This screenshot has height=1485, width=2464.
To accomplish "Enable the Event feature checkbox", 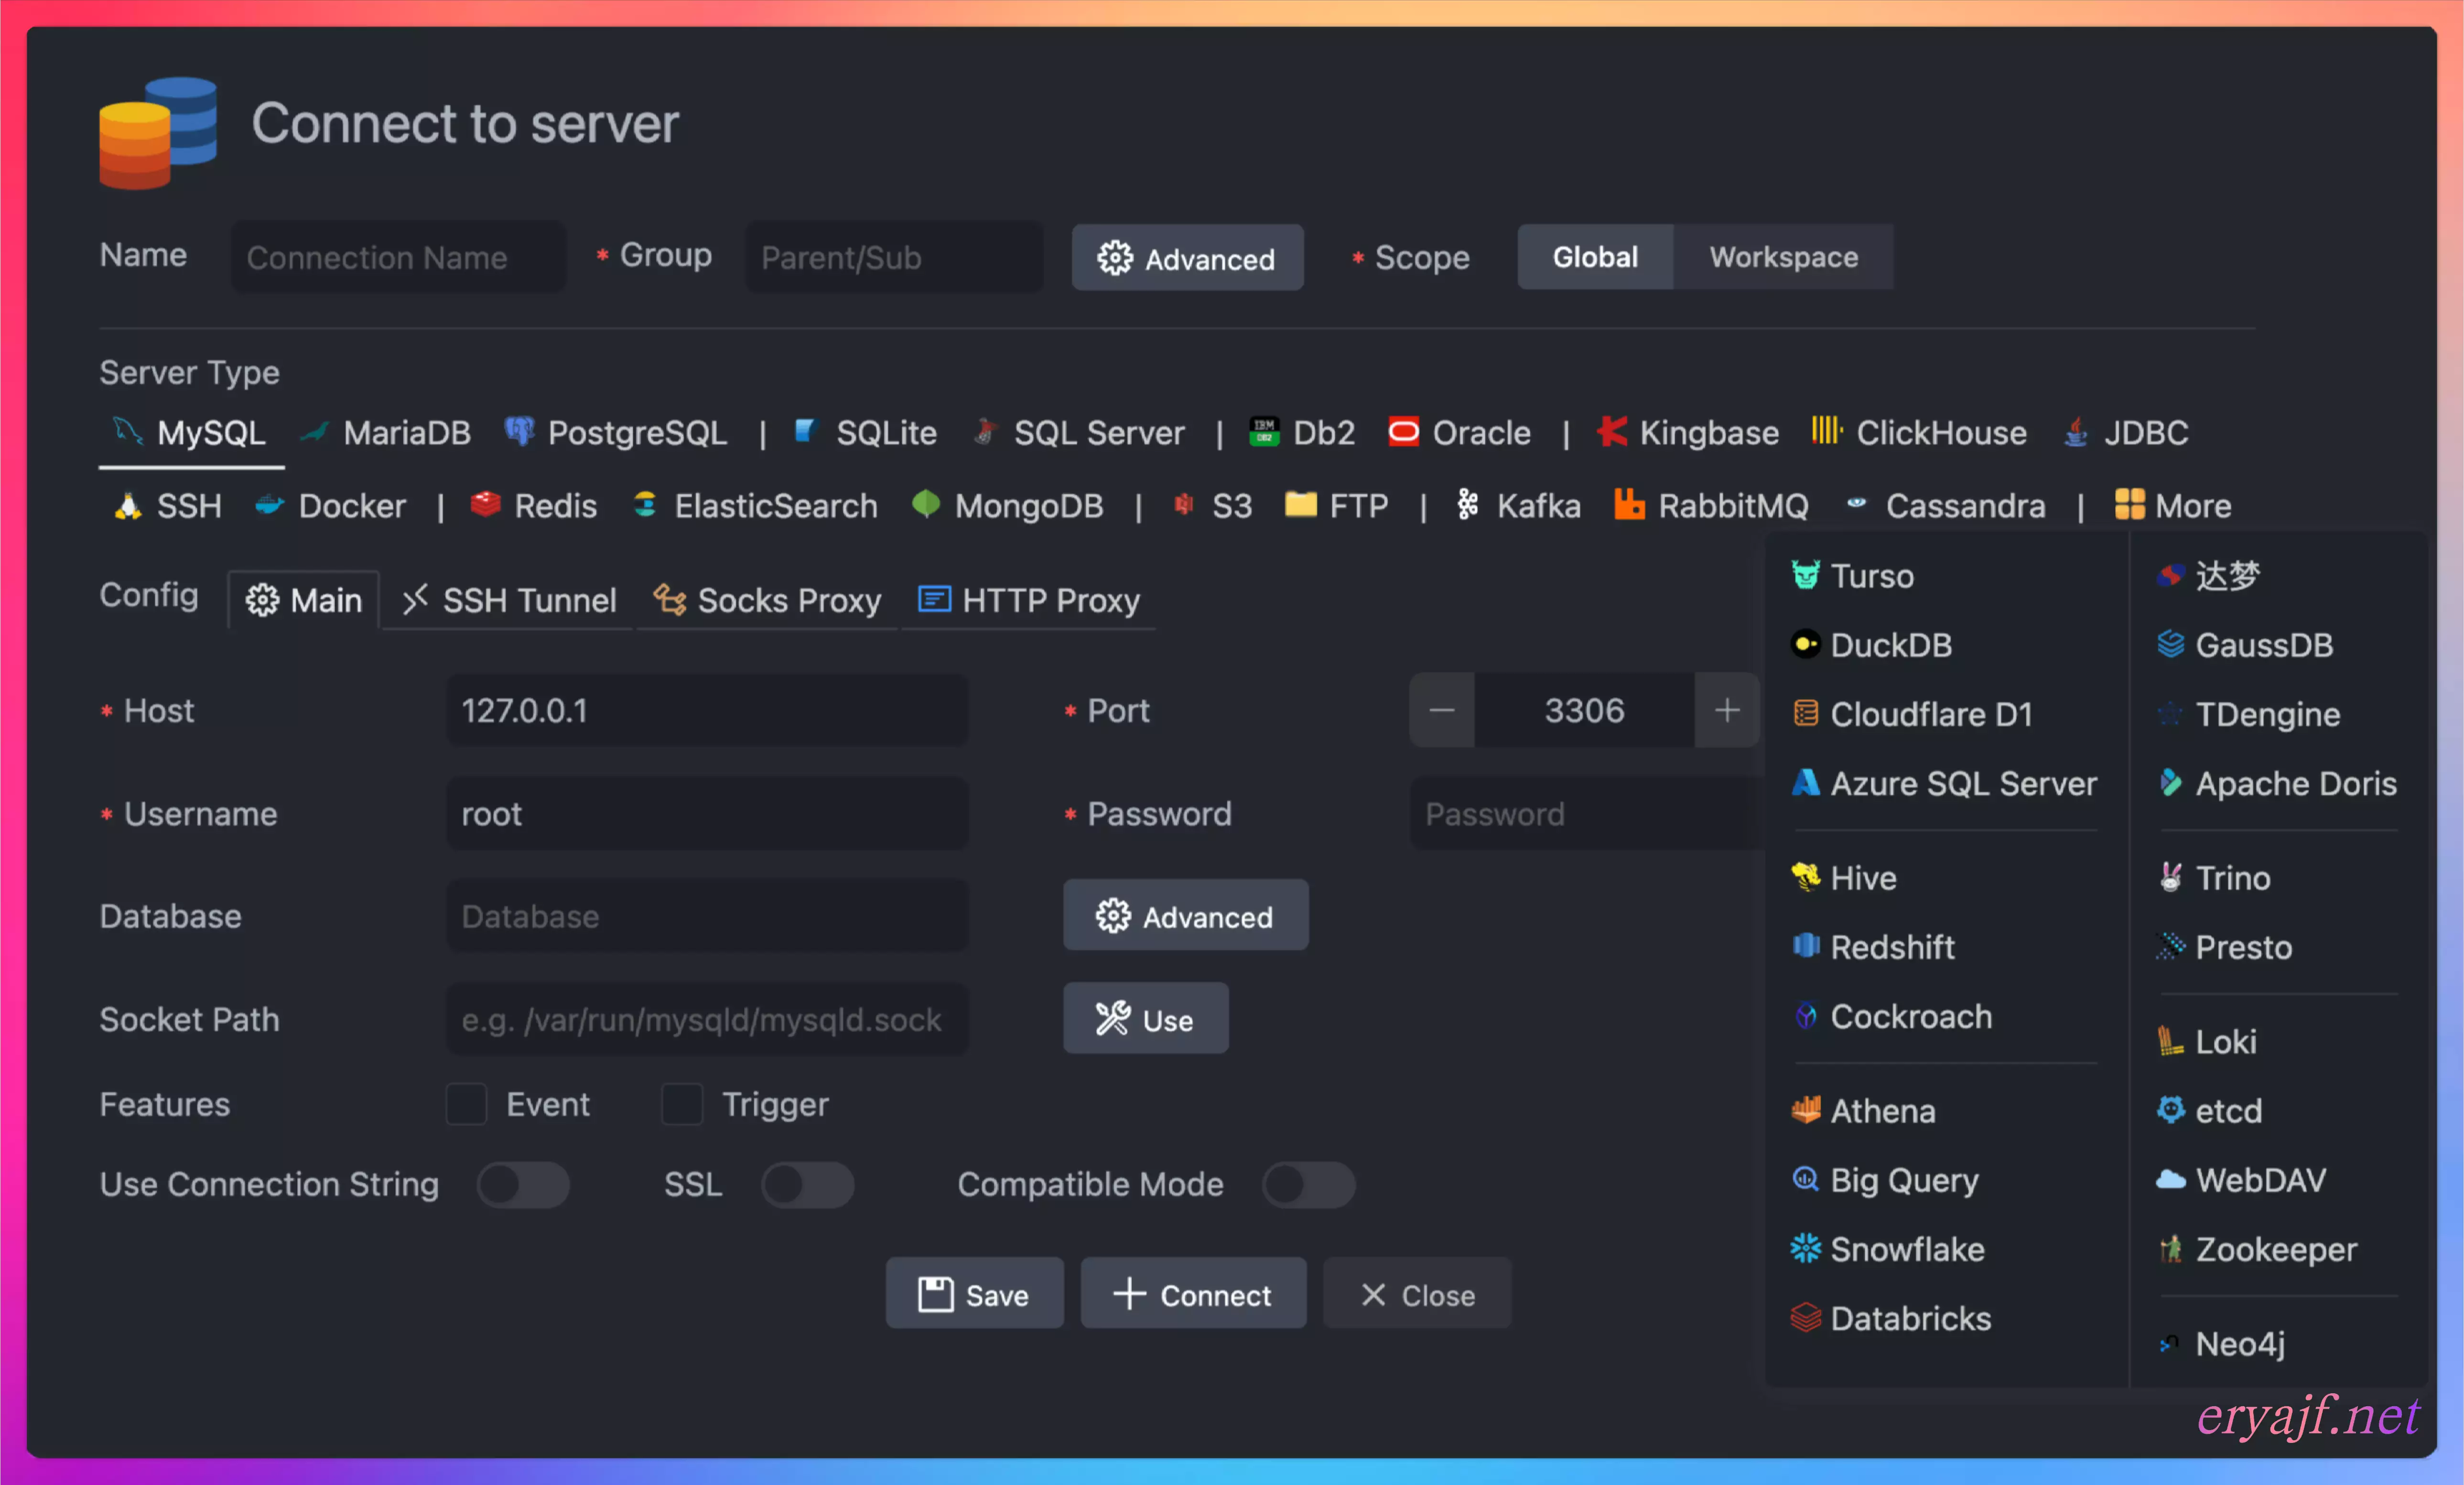I will (466, 1104).
